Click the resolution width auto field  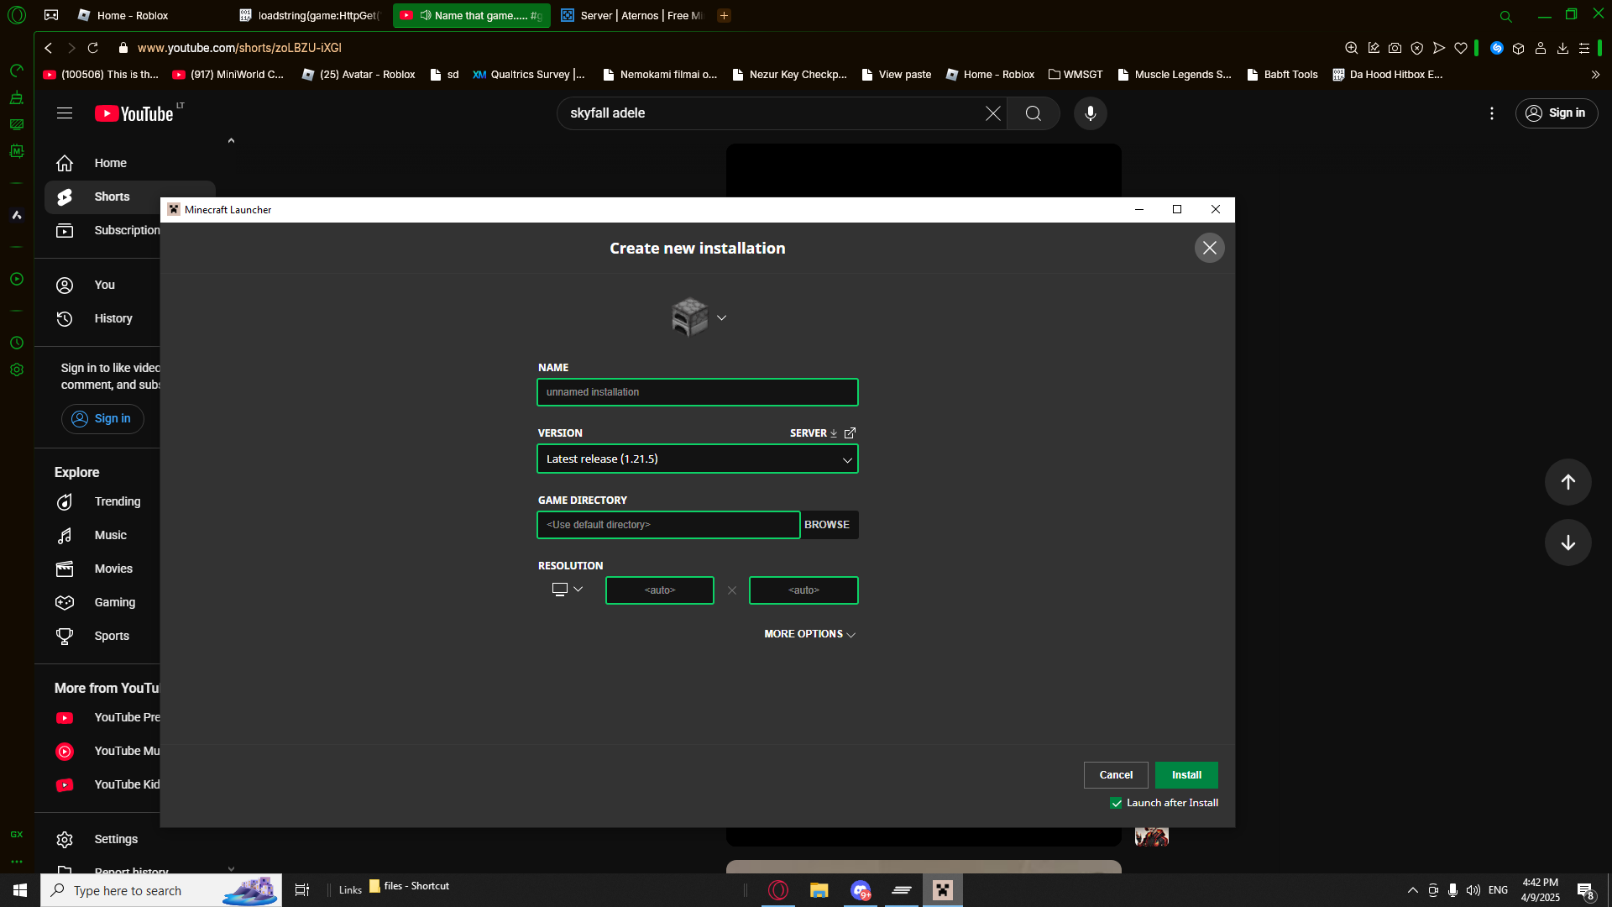coord(660,590)
